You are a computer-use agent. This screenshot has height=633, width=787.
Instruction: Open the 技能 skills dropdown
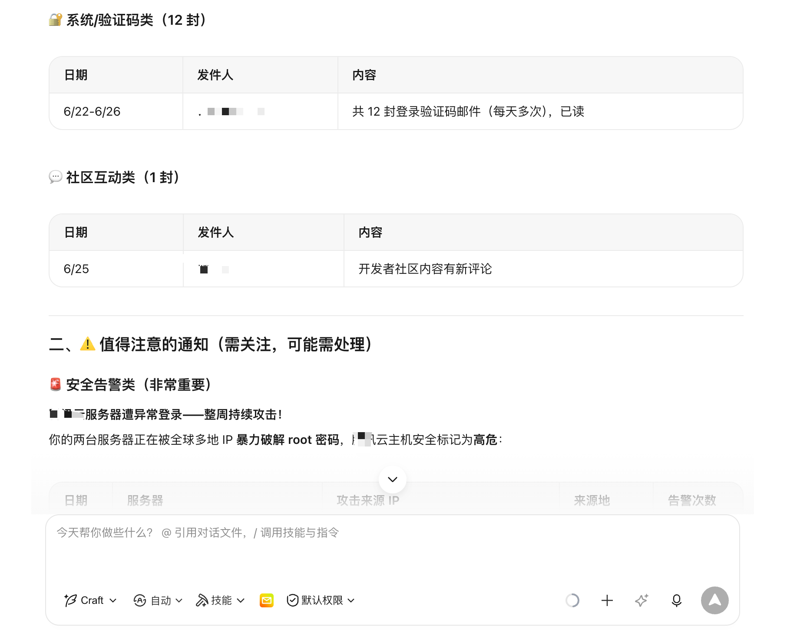click(220, 600)
